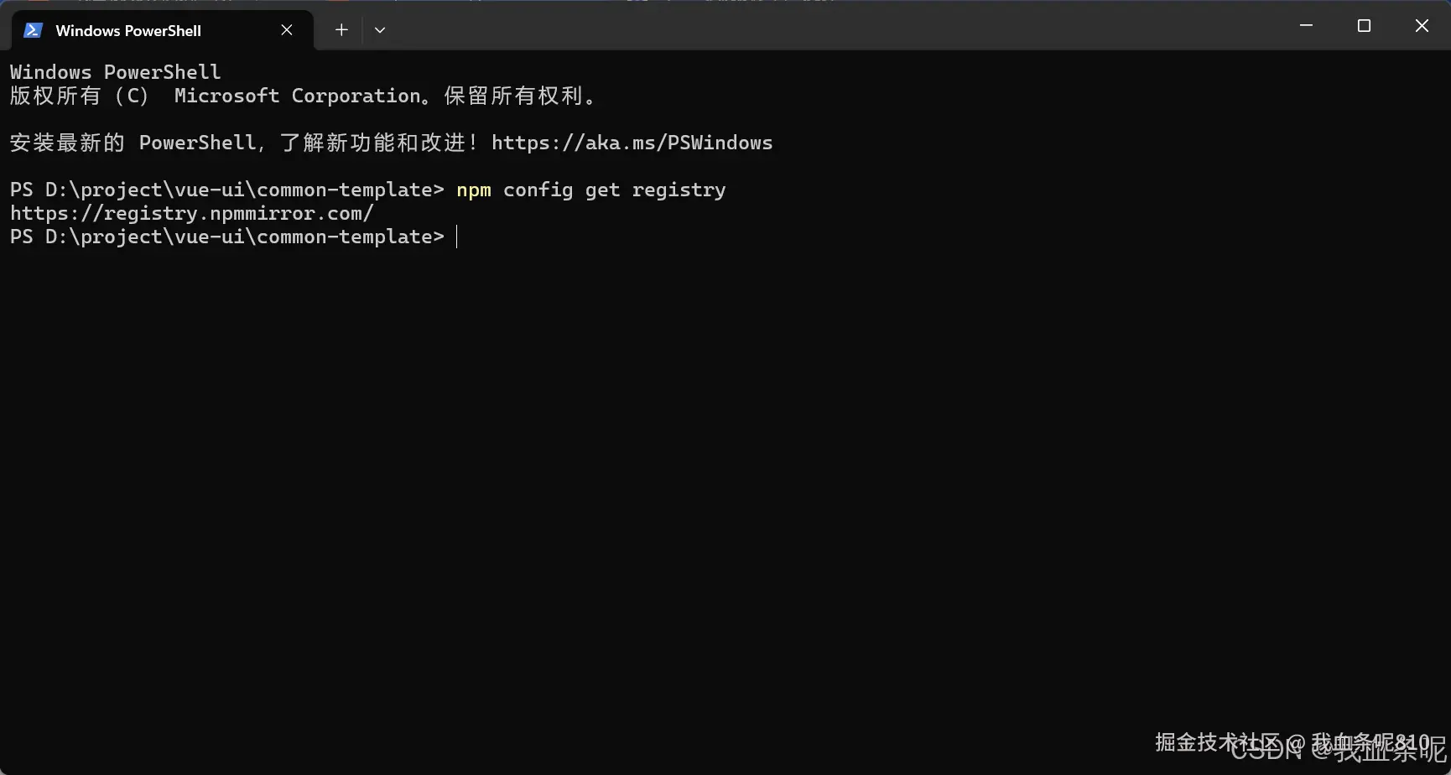Open a new tab with the plus icon
1451x775 pixels.
pos(341,30)
